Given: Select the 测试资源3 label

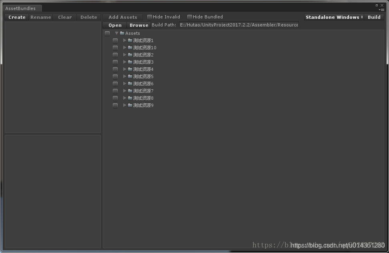Looking at the screenshot, I should point(143,62).
